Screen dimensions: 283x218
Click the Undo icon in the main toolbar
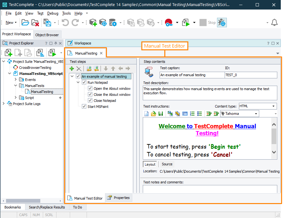[65, 23]
